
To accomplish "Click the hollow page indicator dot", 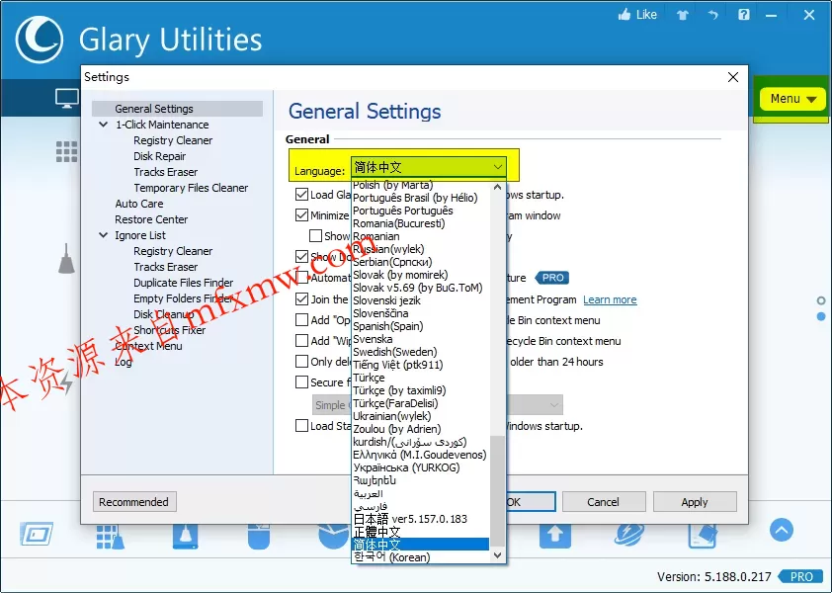I will click(x=821, y=300).
